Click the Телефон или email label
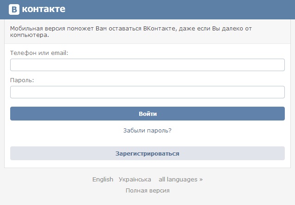 (x=39, y=53)
